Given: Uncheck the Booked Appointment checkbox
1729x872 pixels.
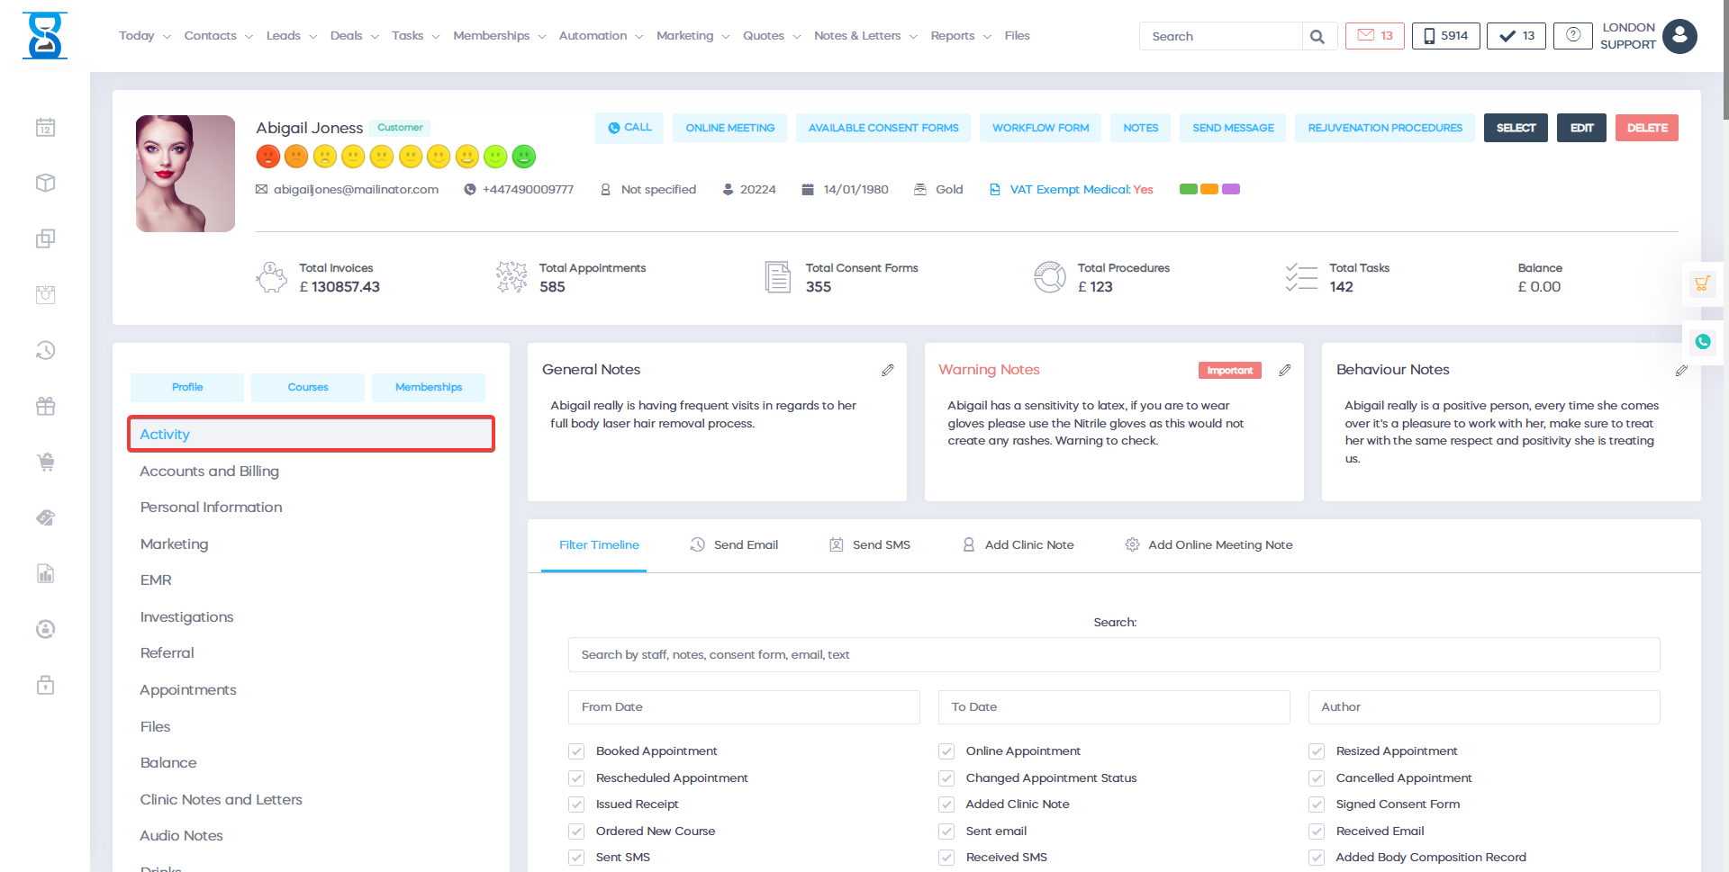Looking at the screenshot, I should [576, 751].
